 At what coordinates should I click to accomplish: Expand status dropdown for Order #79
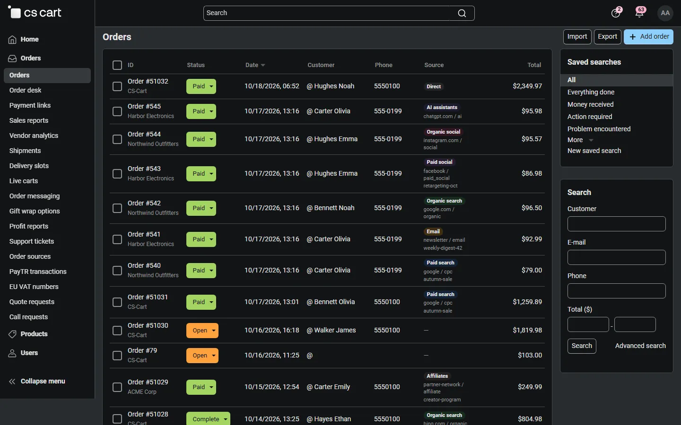coord(202,356)
